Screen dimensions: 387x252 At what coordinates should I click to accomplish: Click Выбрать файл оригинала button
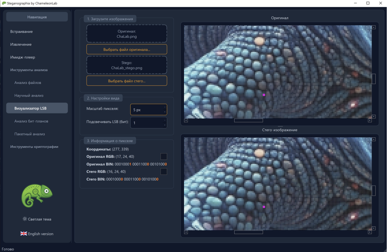click(x=127, y=50)
